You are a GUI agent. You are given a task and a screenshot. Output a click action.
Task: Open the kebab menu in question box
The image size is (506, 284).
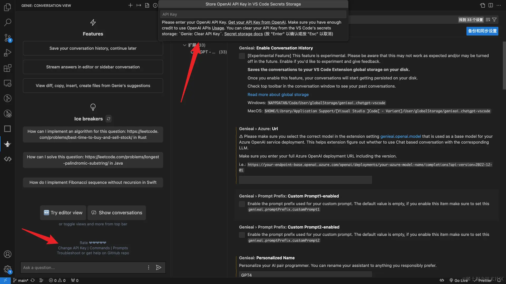point(149,267)
